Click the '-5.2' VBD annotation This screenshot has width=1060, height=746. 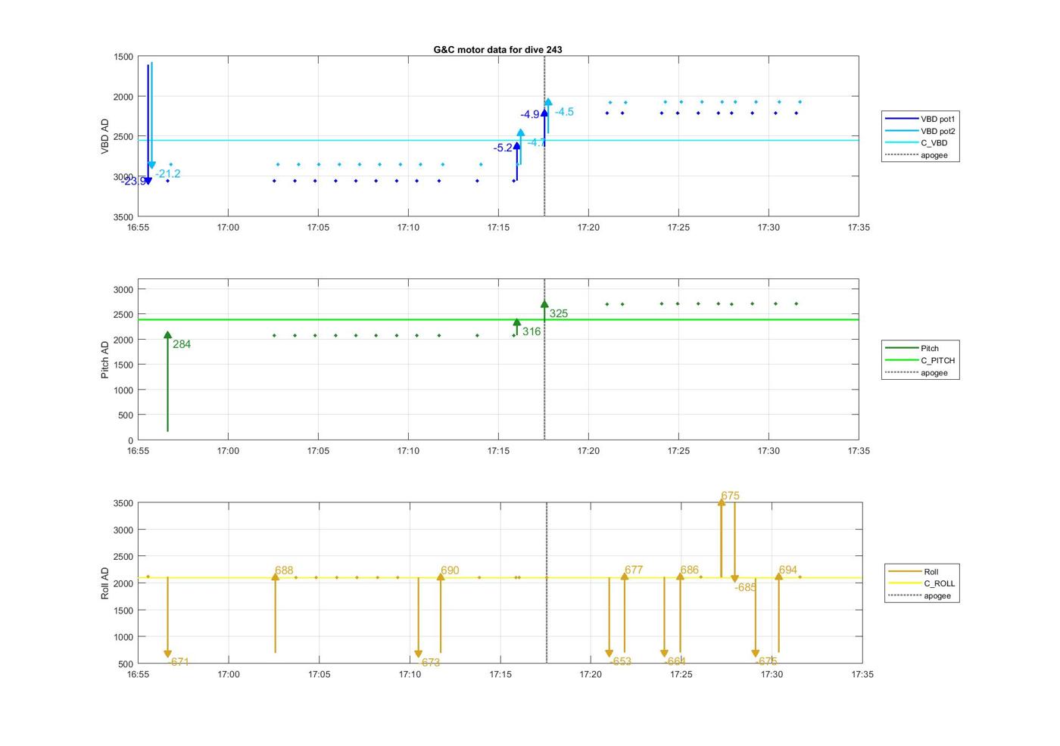point(503,148)
